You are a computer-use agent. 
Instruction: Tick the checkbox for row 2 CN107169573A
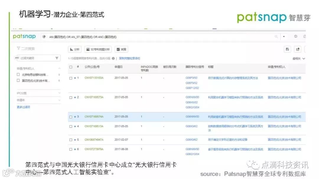pos(71,97)
